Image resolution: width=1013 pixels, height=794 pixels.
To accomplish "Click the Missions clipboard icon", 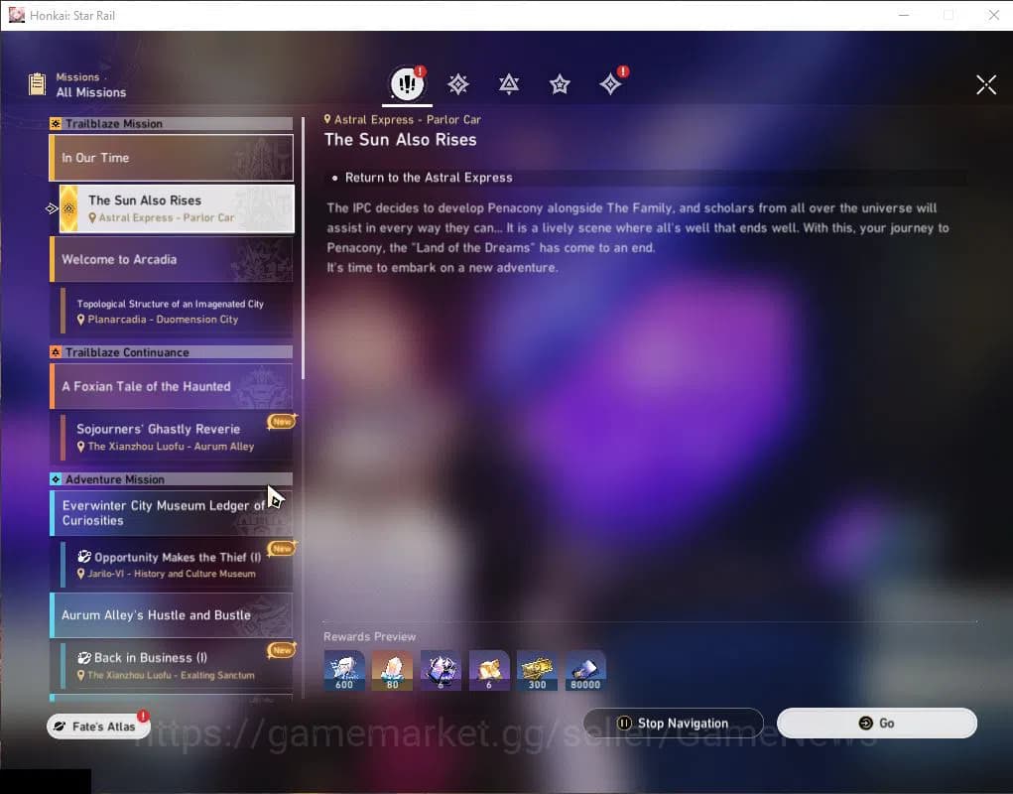I will [38, 84].
